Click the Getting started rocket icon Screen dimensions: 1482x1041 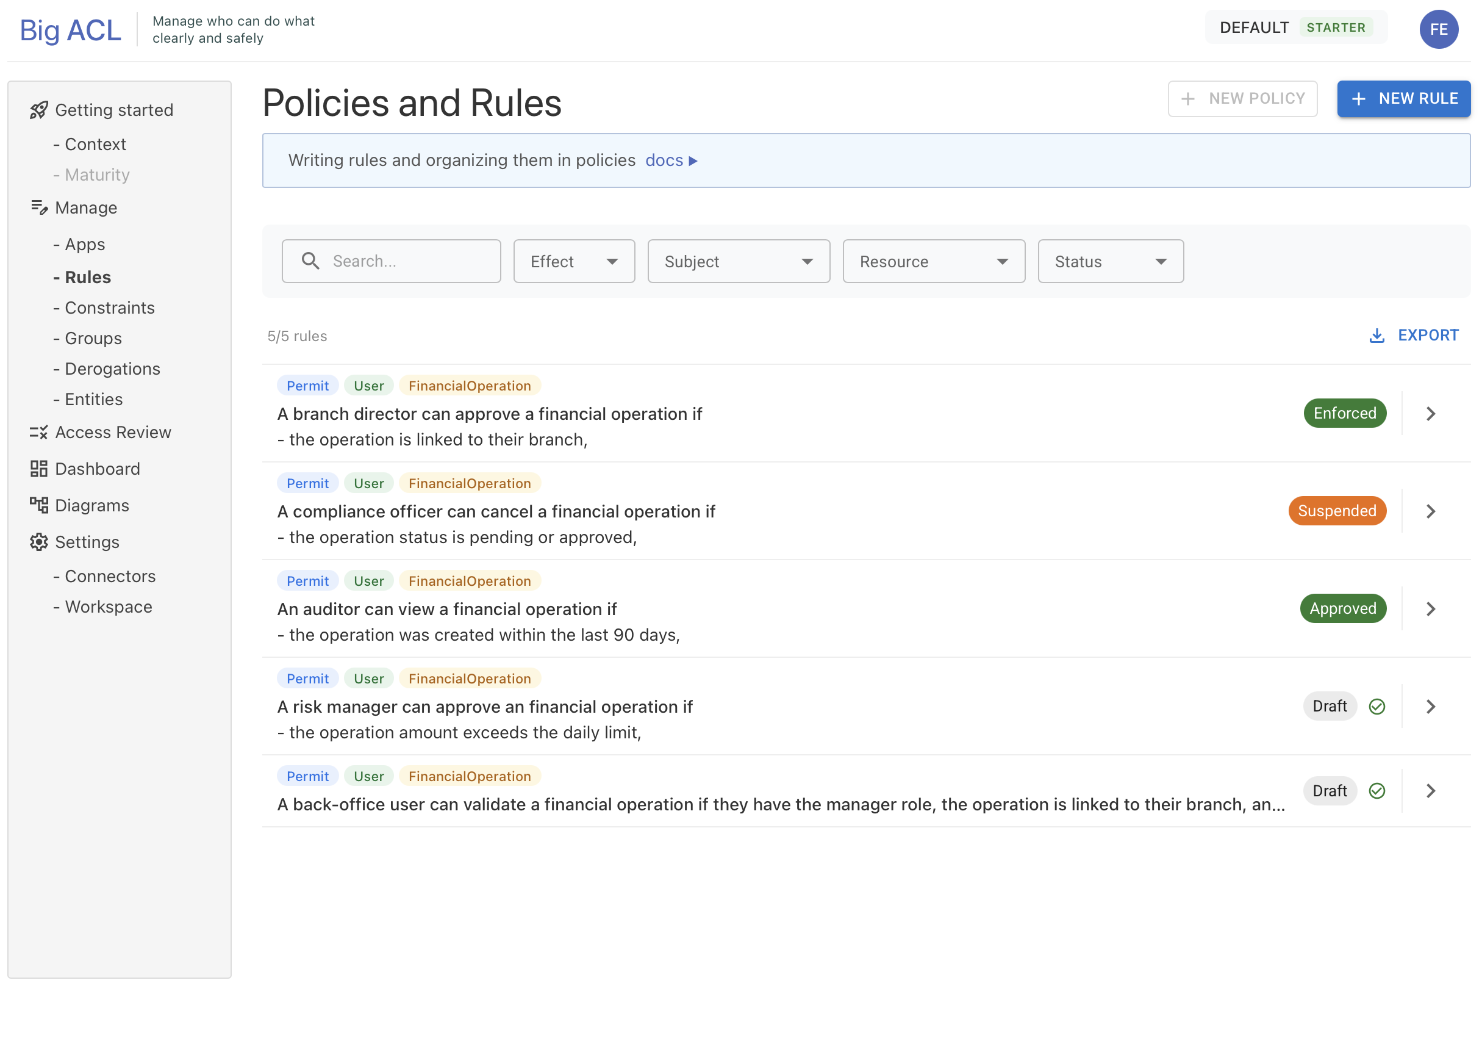pyautogui.click(x=39, y=110)
